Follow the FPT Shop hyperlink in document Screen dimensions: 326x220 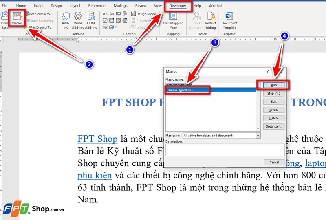click(97, 139)
